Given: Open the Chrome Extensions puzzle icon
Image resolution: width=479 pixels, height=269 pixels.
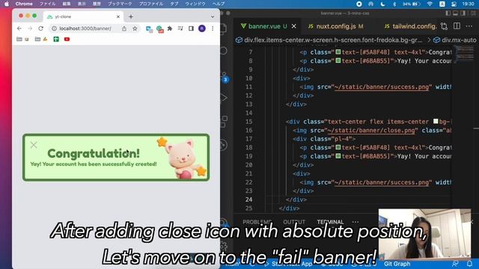Looking at the screenshot, I should [170, 28].
